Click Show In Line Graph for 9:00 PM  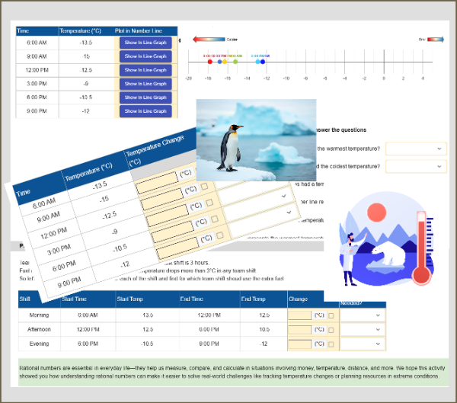(145, 111)
